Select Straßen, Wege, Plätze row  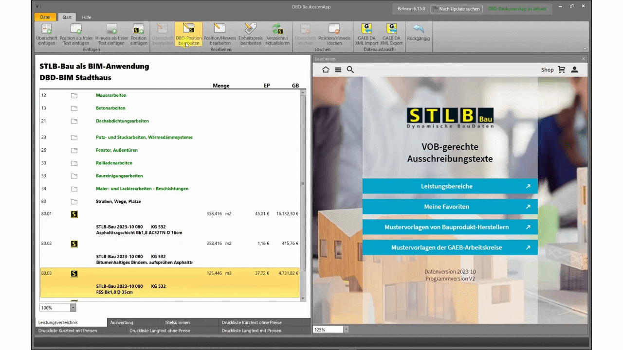coord(170,201)
